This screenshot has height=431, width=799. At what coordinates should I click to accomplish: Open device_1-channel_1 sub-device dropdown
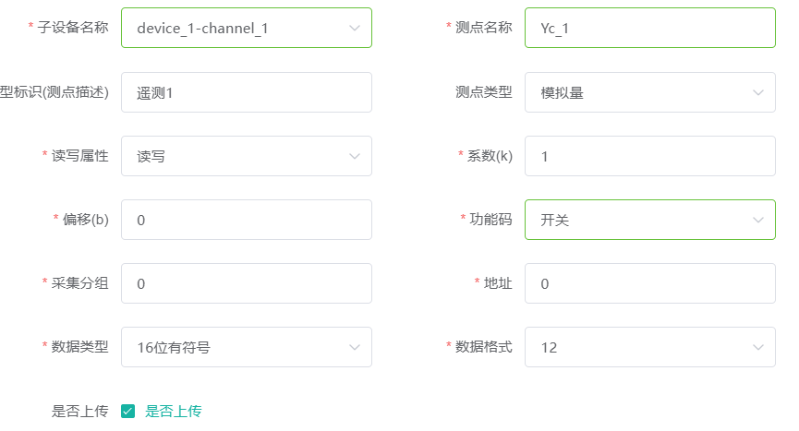247,28
